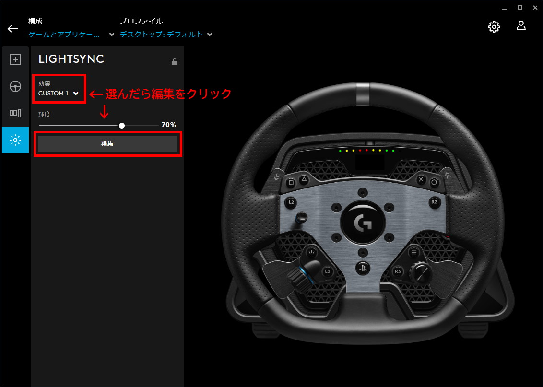The width and height of the screenshot is (543, 387).
Task: Click the R3 button on the wheel
Action: 398,271
